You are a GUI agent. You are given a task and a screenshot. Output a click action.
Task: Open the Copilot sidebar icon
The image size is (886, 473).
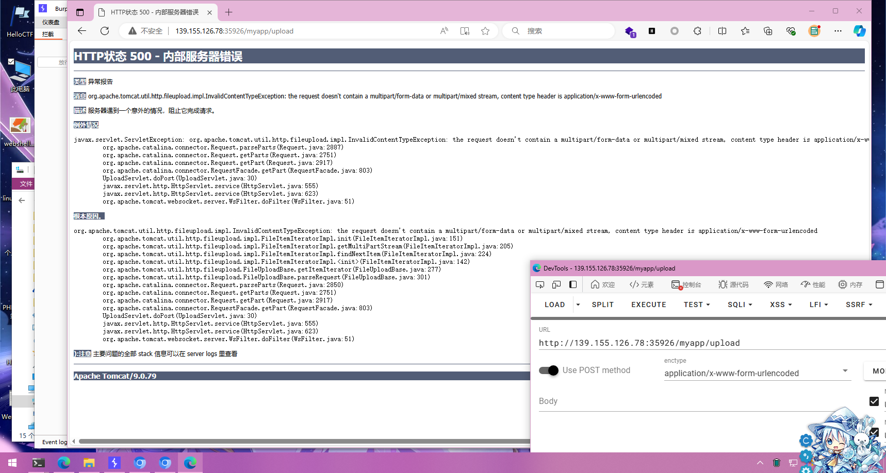click(x=859, y=31)
